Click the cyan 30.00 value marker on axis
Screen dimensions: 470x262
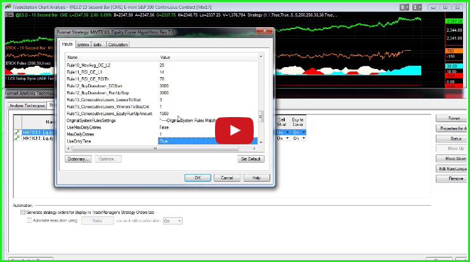coord(454,66)
